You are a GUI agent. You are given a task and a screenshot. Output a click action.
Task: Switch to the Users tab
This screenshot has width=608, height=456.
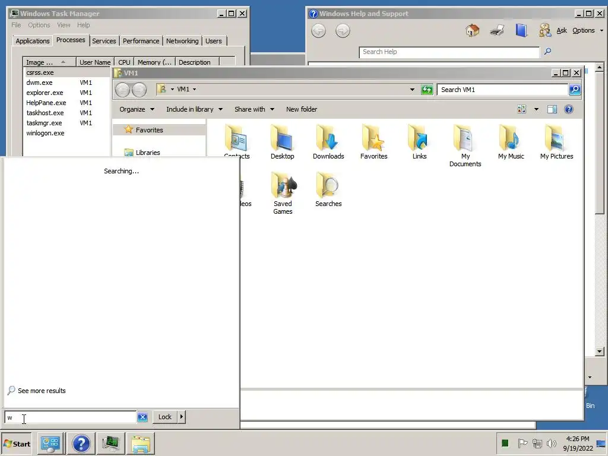(214, 41)
